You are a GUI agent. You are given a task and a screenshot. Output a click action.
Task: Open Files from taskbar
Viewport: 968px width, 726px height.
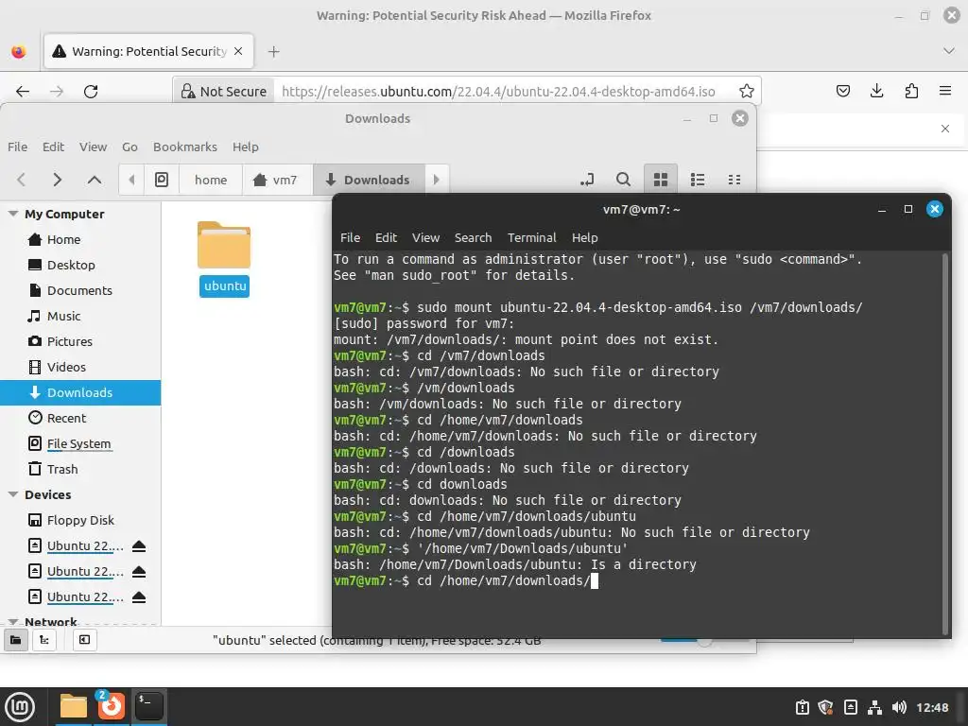pyautogui.click(x=73, y=706)
